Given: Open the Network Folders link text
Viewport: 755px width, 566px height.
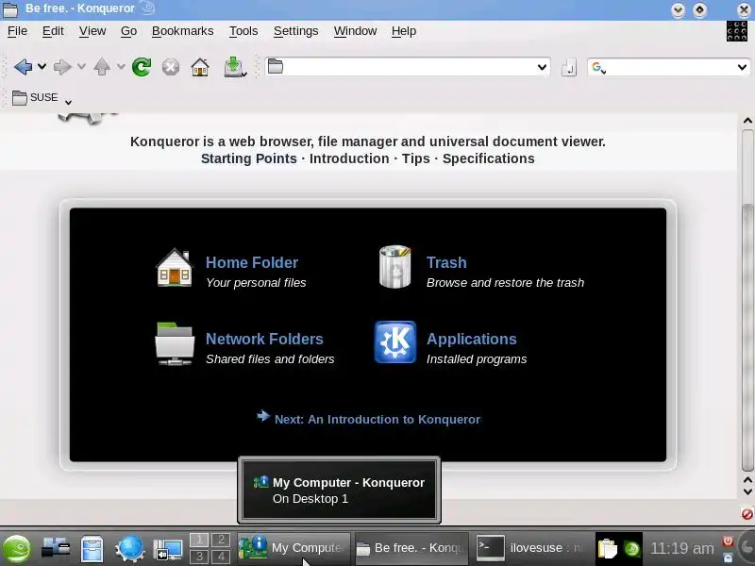Looking at the screenshot, I should tap(264, 339).
